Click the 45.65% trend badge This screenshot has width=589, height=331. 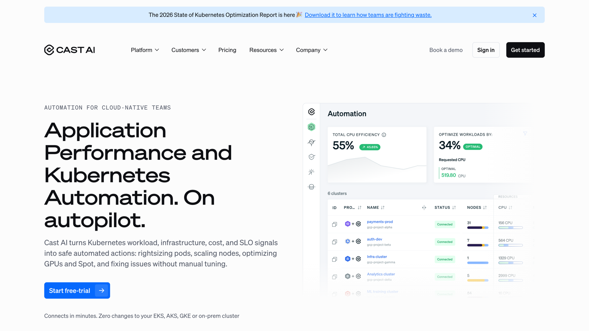pyautogui.click(x=370, y=147)
